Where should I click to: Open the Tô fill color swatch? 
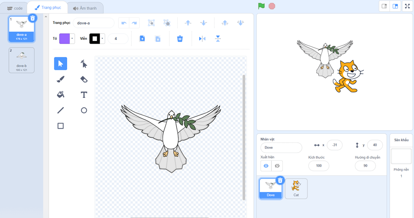64,38
